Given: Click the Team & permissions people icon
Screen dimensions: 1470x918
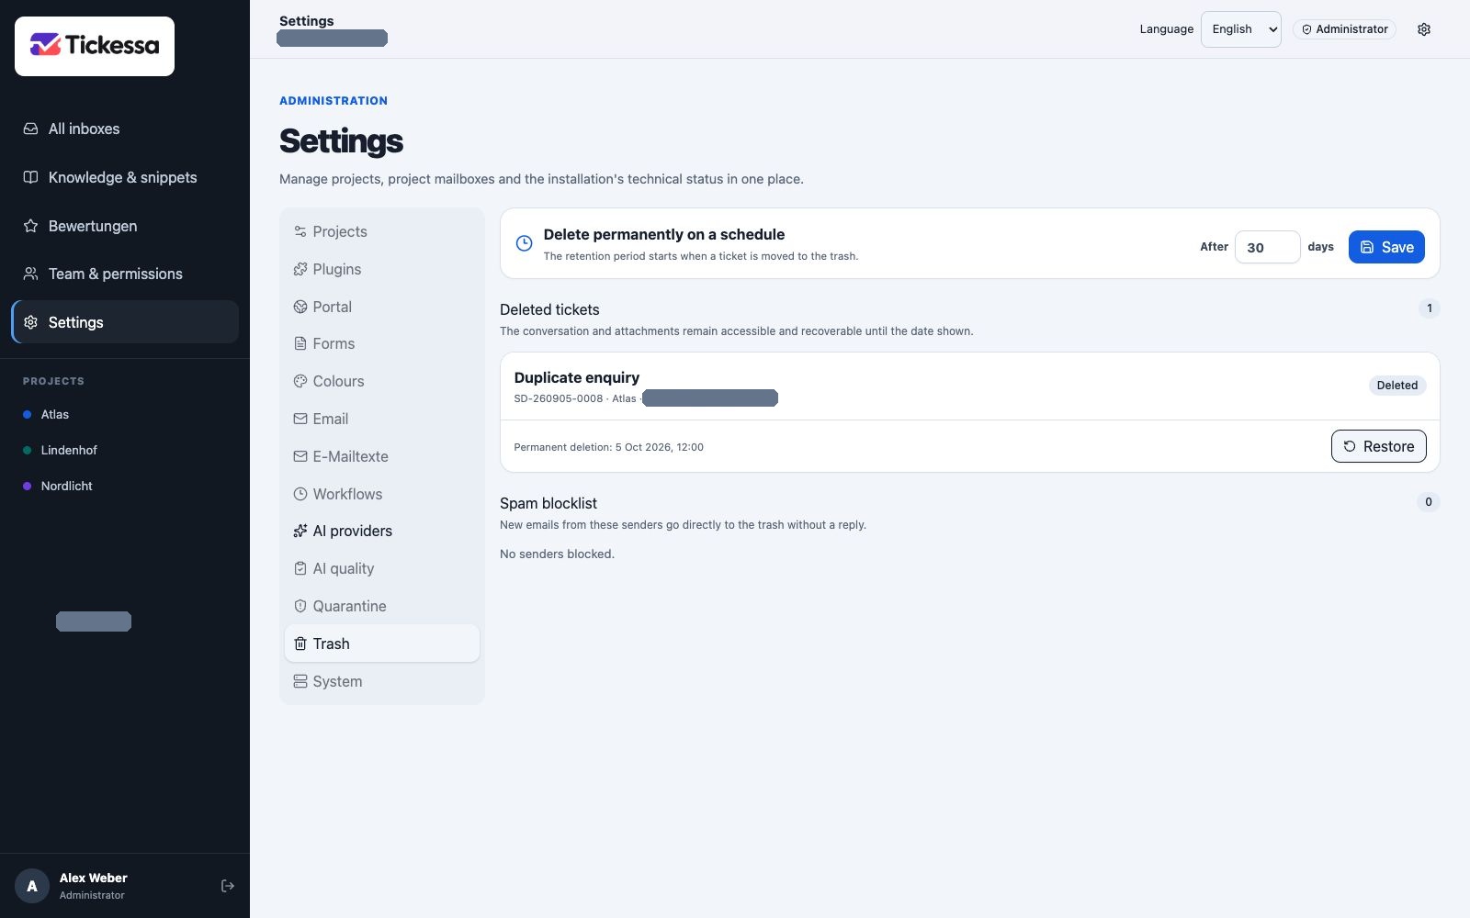Looking at the screenshot, I should 30,274.
